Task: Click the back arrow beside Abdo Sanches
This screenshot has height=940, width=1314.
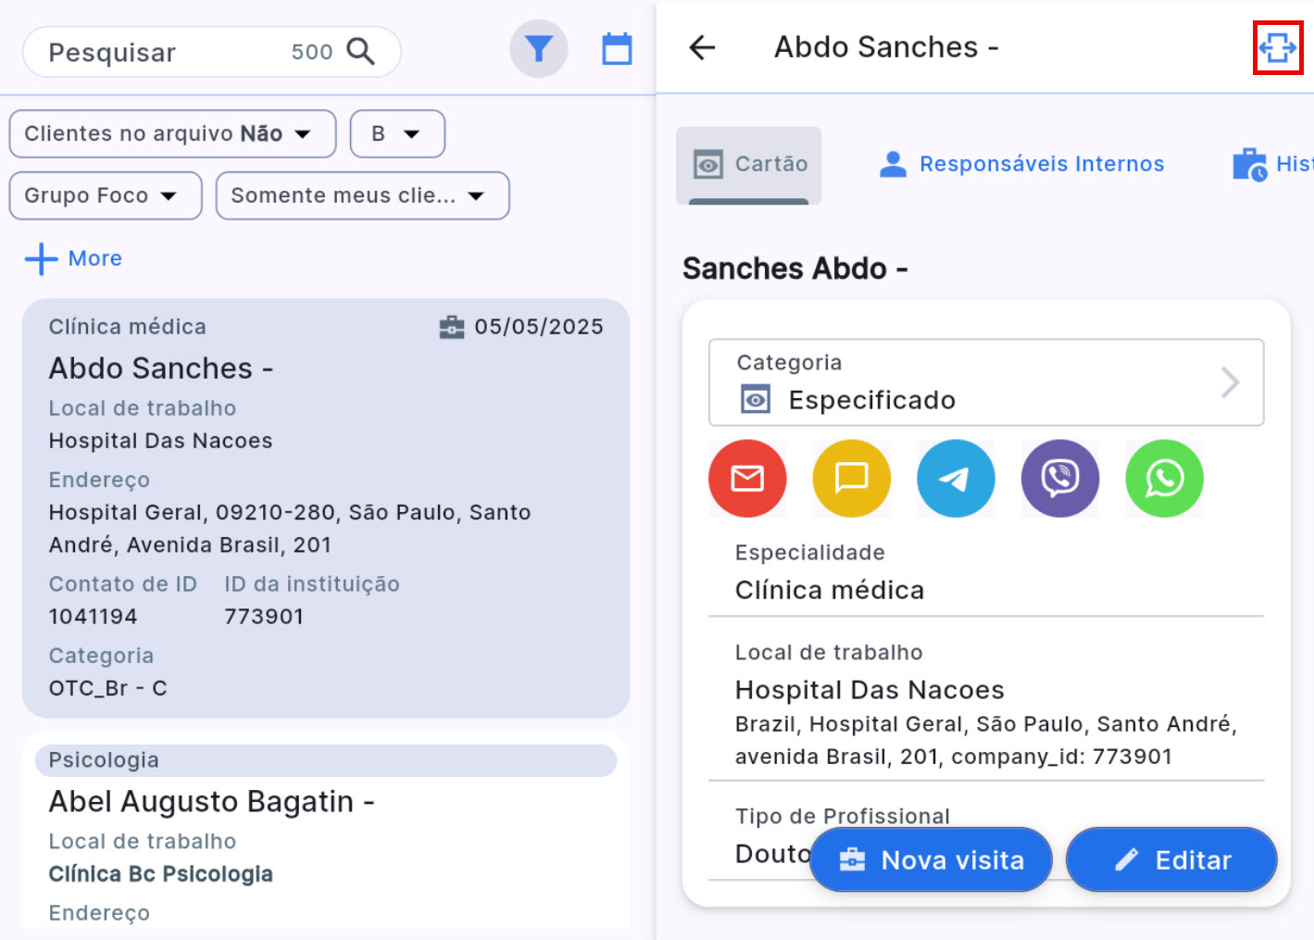Action: (703, 47)
